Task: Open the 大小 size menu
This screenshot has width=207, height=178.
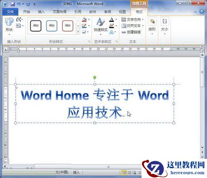Action: click(165, 26)
